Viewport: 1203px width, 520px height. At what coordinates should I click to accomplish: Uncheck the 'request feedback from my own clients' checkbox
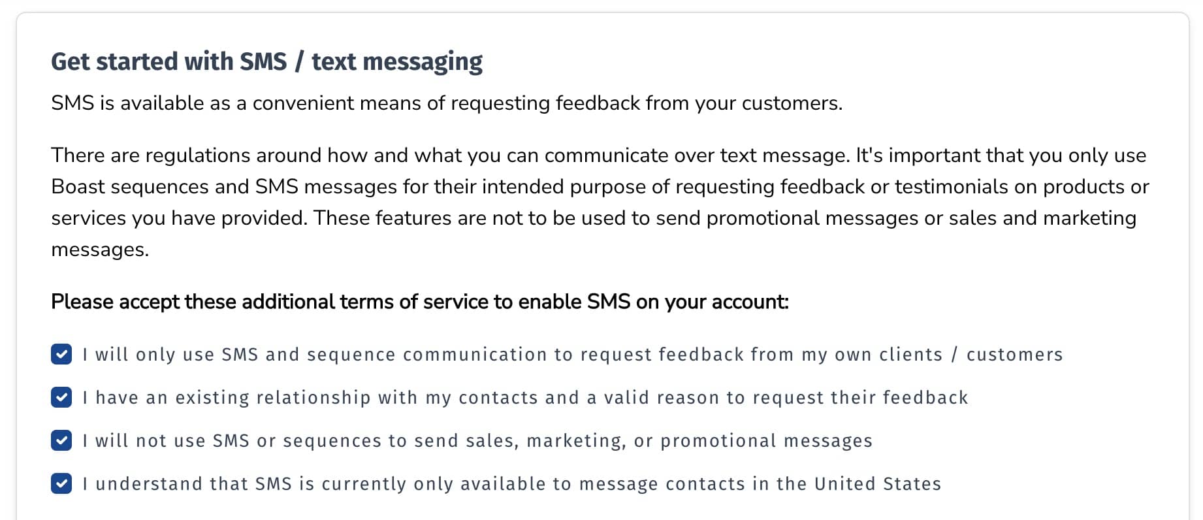pos(61,355)
